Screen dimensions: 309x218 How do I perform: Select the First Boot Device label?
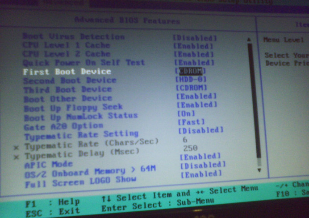[67, 72]
